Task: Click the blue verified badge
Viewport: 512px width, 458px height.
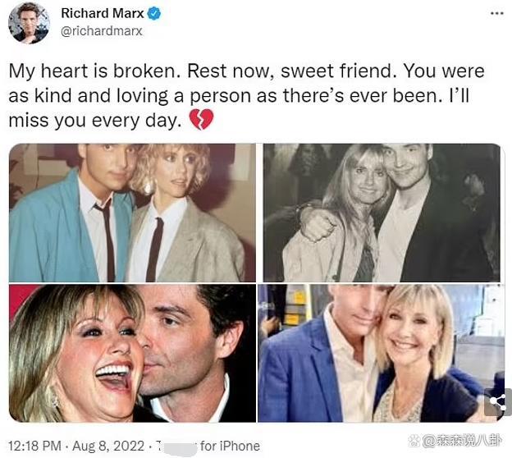Action: pyautogui.click(x=154, y=14)
